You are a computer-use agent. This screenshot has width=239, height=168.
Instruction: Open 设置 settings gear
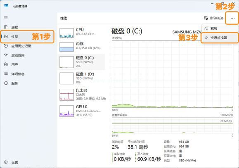point(6,162)
